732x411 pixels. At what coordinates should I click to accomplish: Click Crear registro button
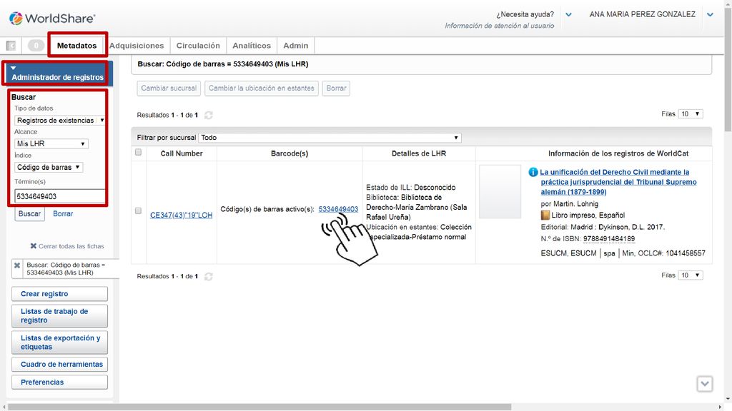tap(60, 294)
